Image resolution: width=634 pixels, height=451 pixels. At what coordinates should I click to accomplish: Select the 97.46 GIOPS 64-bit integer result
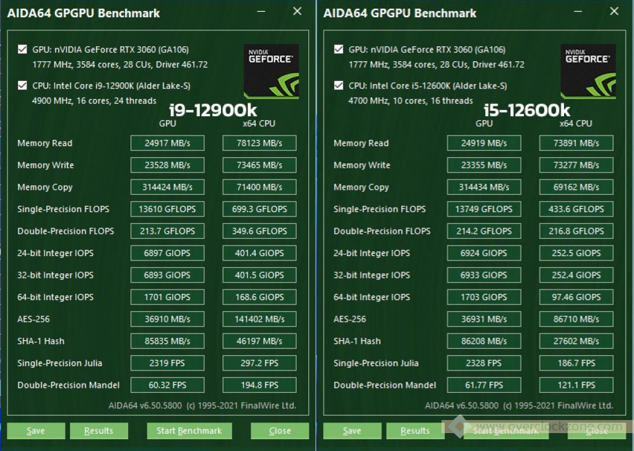576,297
